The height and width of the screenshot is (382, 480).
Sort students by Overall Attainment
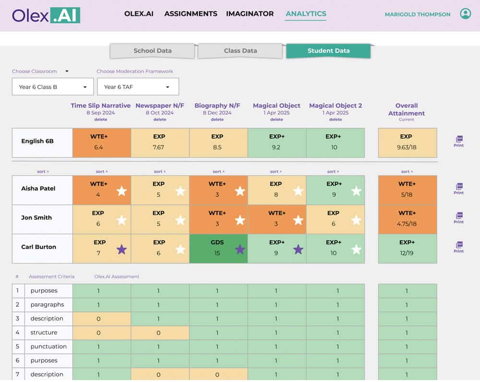(407, 172)
